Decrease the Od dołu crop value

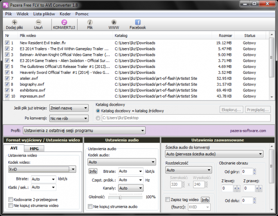tap(255, 202)
